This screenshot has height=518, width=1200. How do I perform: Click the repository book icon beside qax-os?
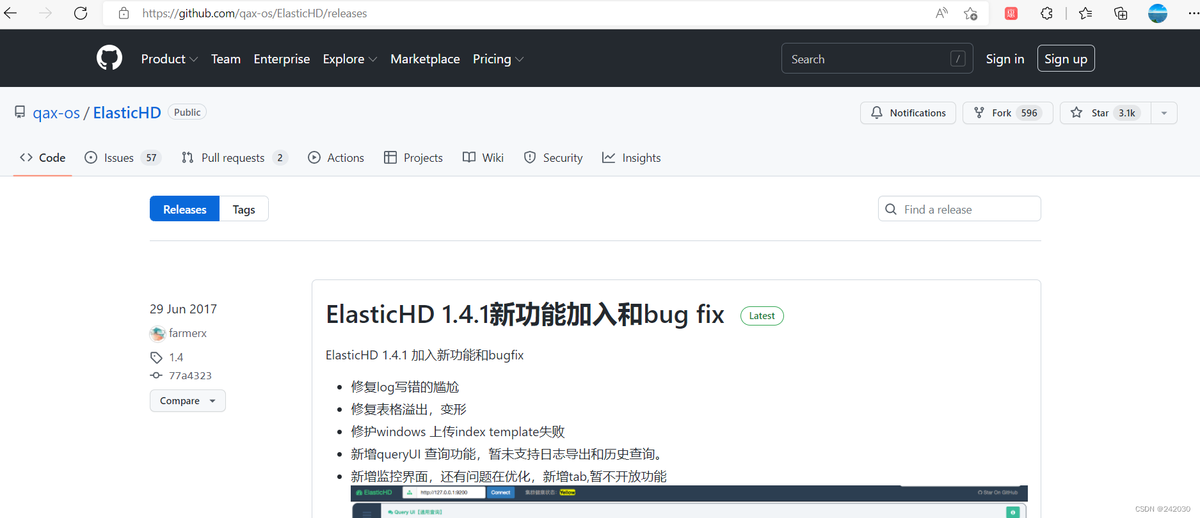pyautogui.click(x=20, y=113)
